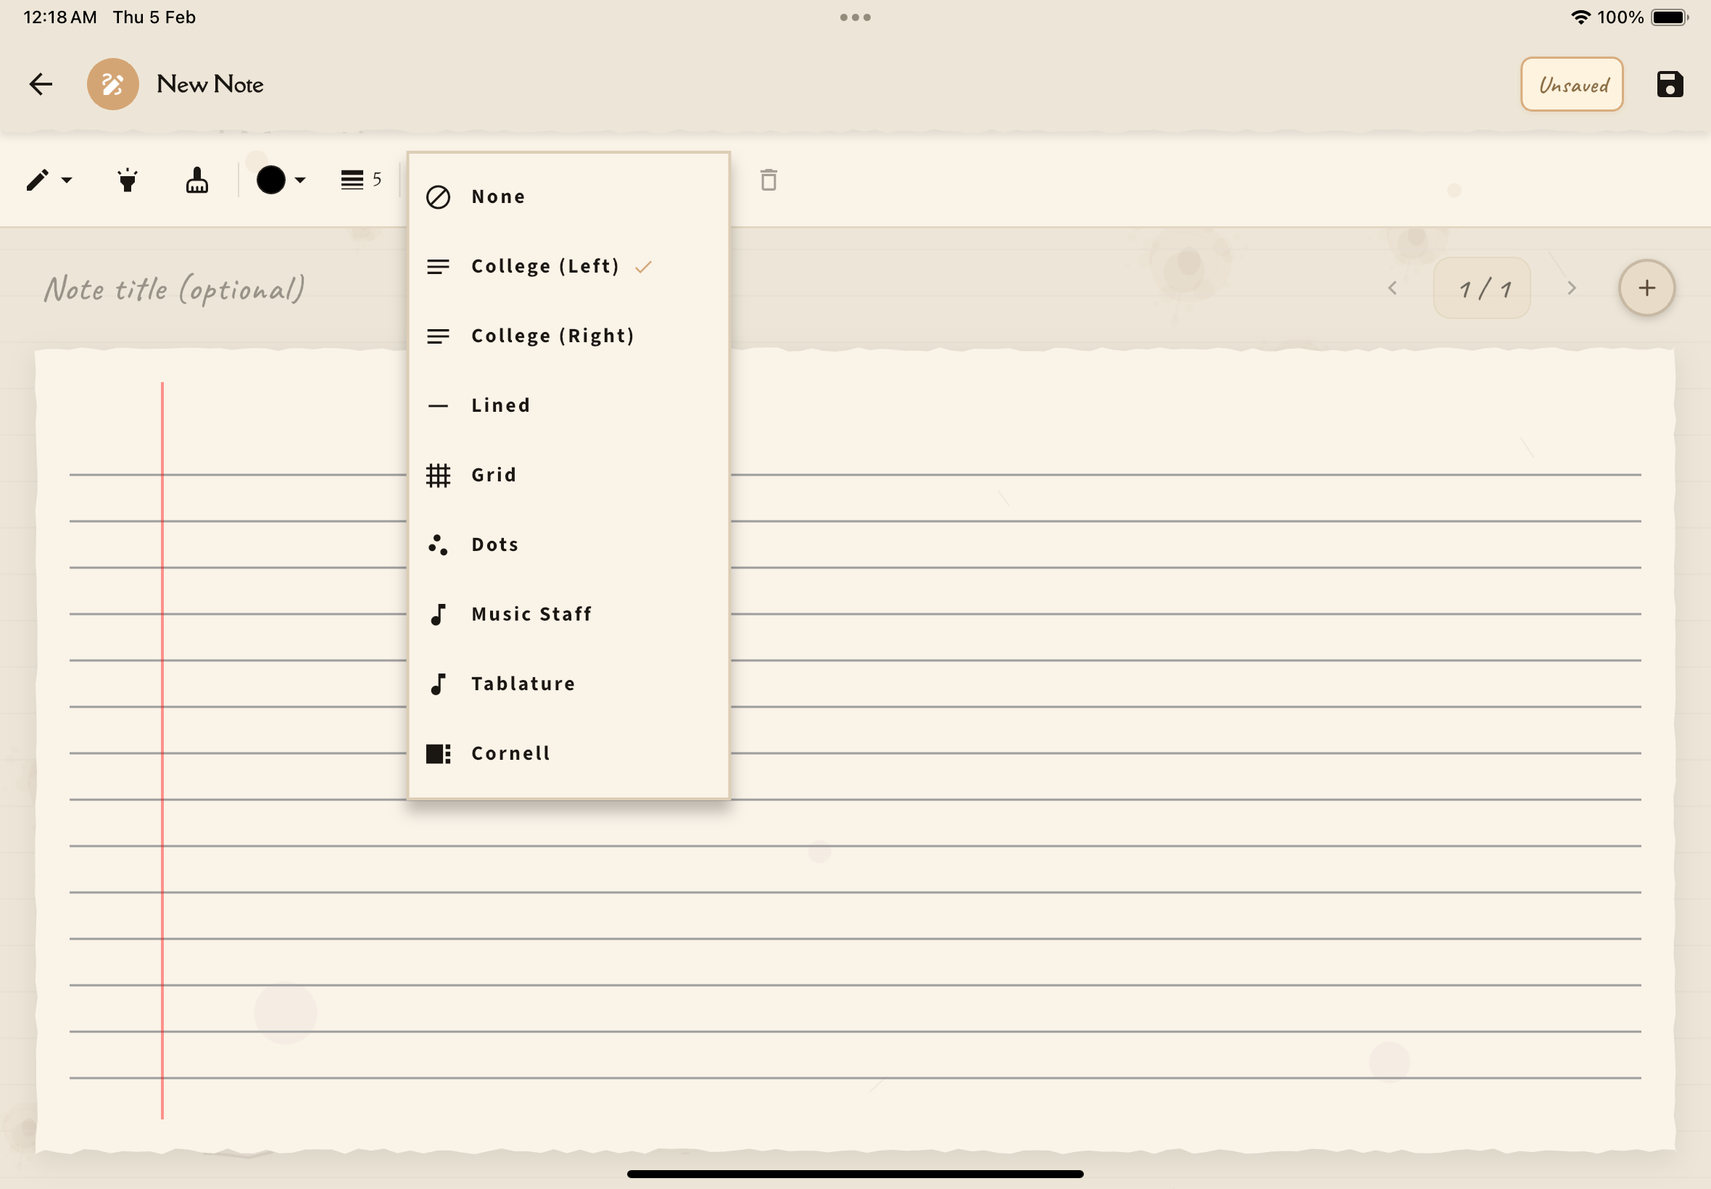Switch to College (Right) template
Viewport: 1711px width, 1189px height.
point(552,336)
